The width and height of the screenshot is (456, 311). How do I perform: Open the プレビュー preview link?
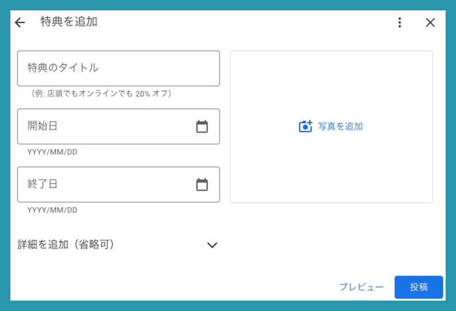click(x=361, y=287)
